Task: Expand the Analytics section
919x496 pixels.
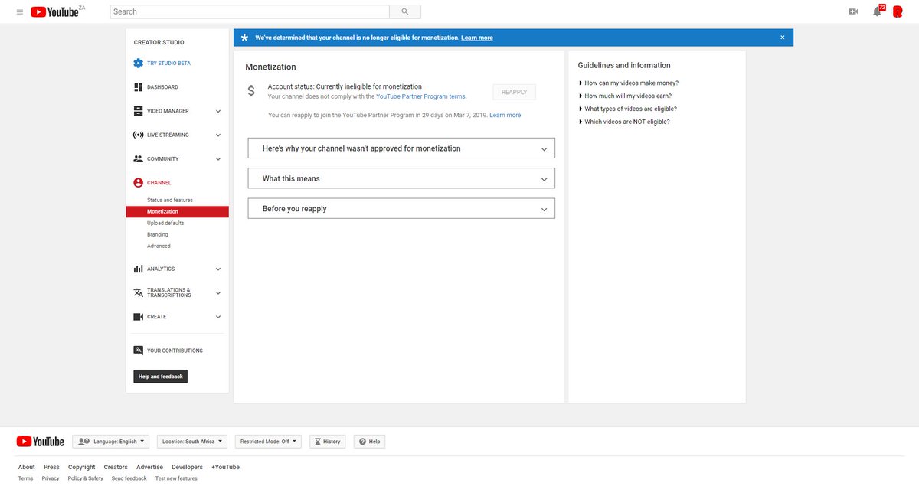Action: coord(218,269)
